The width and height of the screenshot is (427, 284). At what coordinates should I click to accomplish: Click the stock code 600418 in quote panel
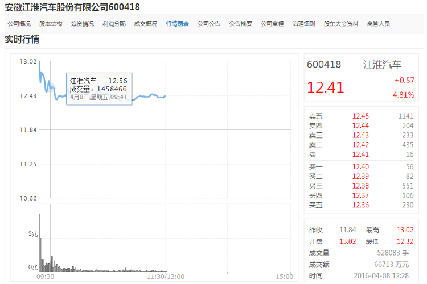coord(324,65)
